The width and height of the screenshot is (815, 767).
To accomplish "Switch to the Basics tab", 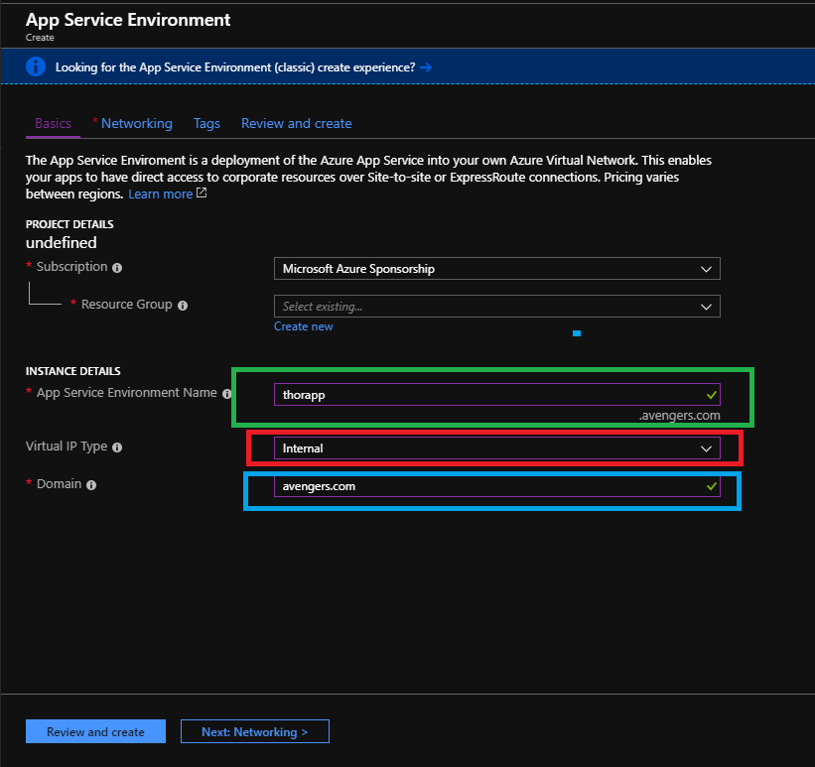I will click(53, 124).
